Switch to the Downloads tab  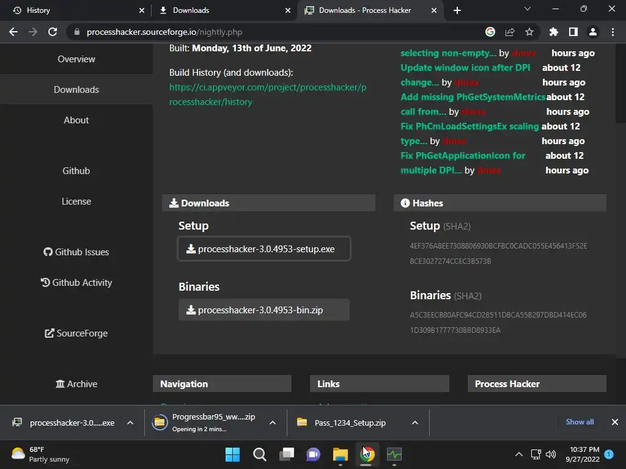pos(224,10)
